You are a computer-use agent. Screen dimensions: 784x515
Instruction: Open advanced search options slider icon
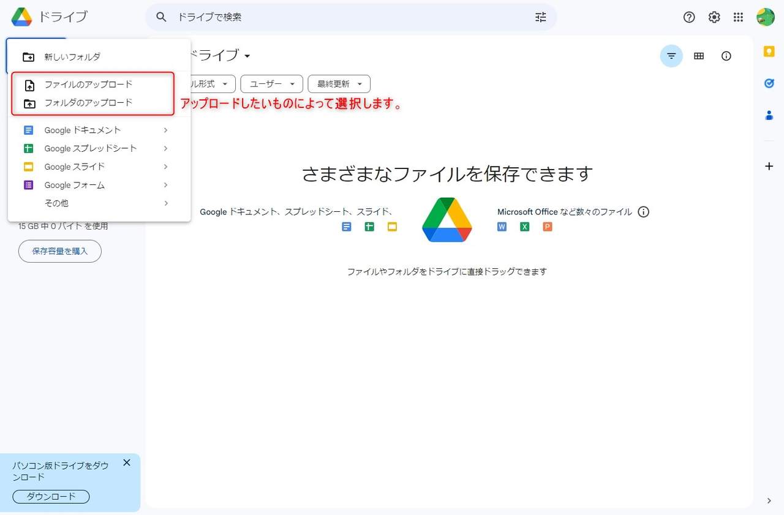540,17
